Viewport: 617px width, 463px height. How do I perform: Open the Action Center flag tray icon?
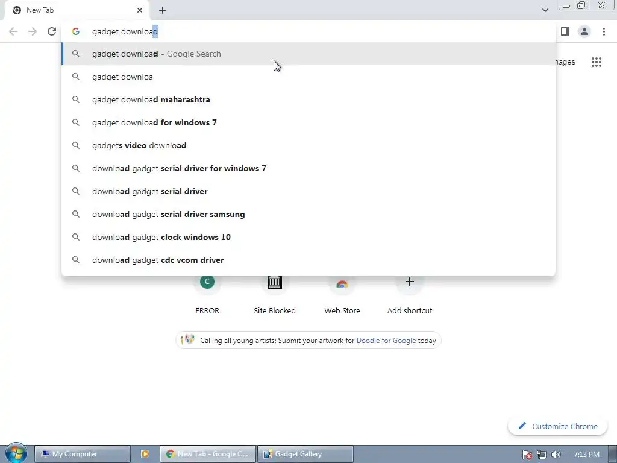[x=527, y=455]
